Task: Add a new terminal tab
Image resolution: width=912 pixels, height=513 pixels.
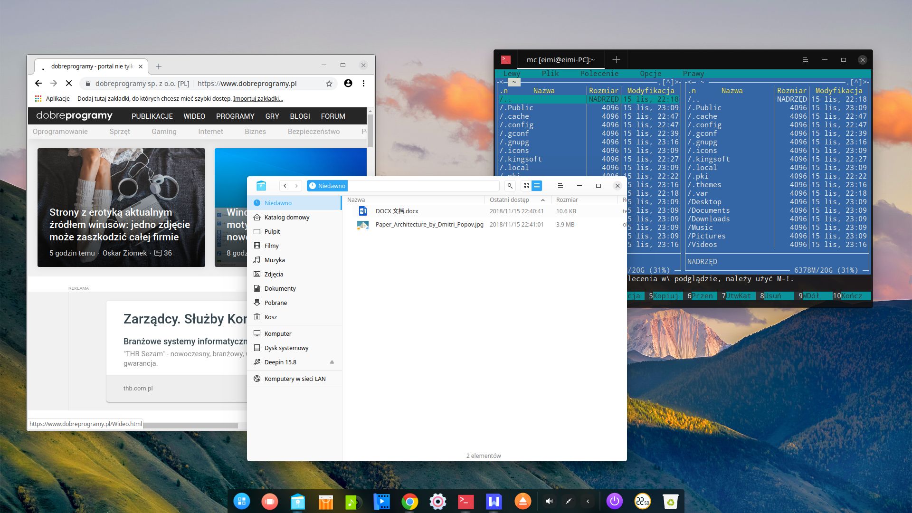Action: pos(616,60)
